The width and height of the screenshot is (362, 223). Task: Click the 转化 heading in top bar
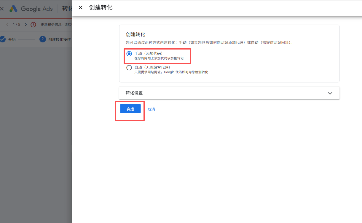[x=67, y=9]
